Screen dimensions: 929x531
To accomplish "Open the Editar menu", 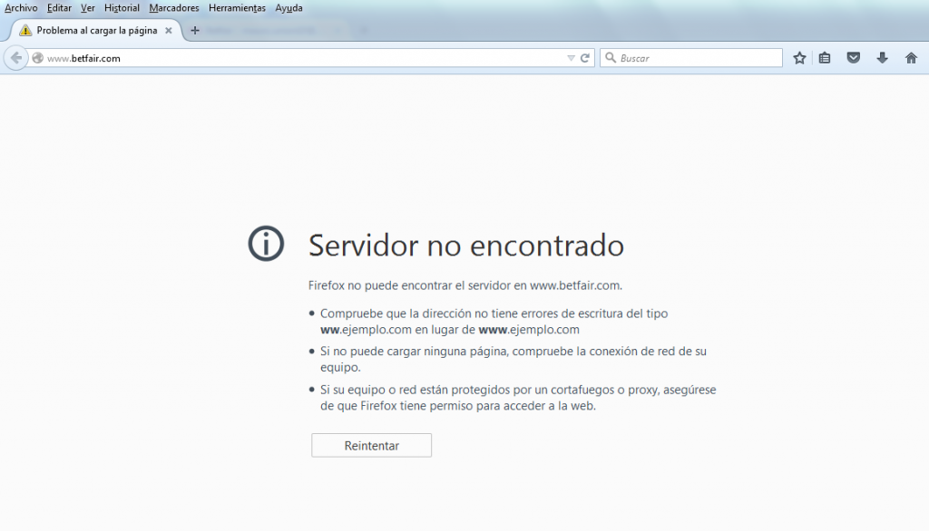I will (x=59, y=7).
